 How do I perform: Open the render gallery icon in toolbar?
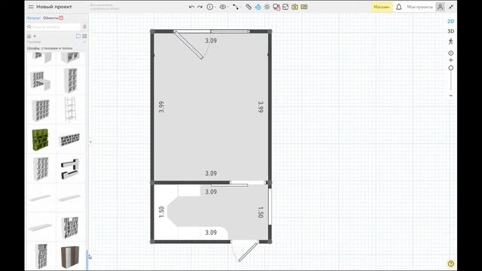[304, 7]
